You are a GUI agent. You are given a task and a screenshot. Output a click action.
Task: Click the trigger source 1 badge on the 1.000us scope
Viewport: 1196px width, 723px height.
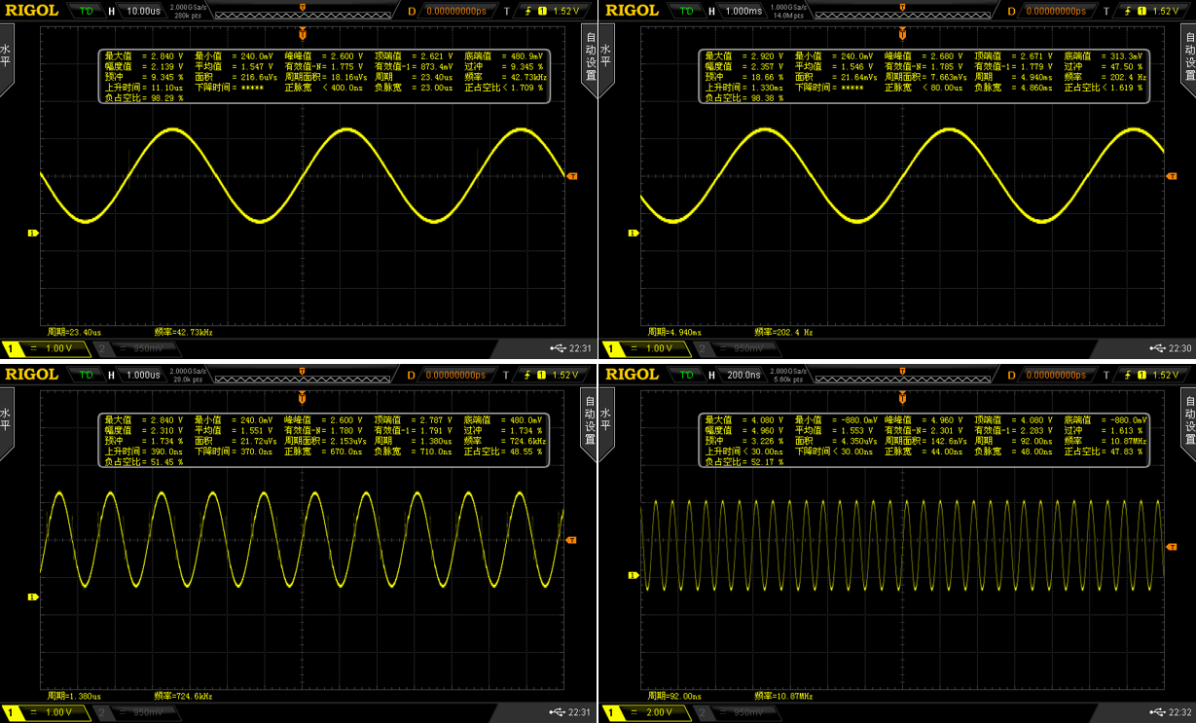[x=543, y=375]
